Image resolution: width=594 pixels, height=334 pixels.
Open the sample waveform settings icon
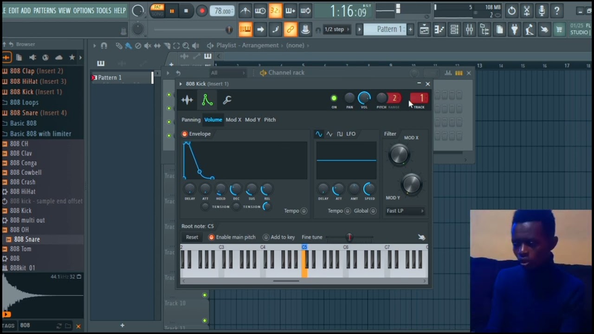click(187, 100)
